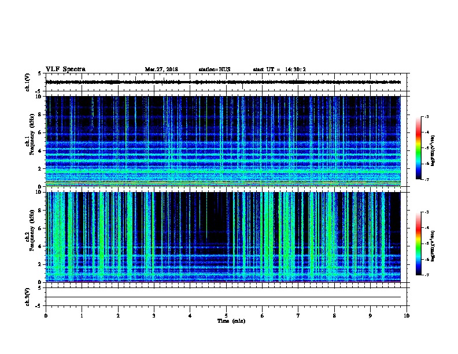Click the flat ch.3 voltage trace line

point(223,297)
